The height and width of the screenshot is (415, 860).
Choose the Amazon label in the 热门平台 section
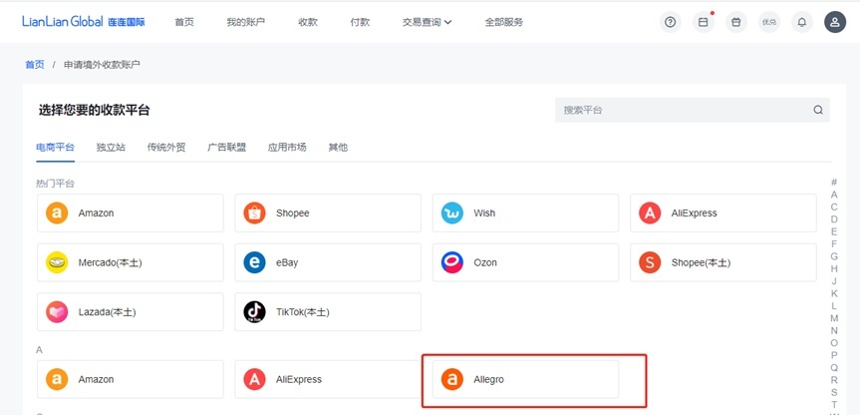click(96, 213)
